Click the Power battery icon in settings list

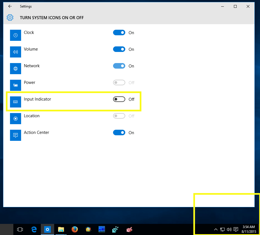(x=15, y=85)
